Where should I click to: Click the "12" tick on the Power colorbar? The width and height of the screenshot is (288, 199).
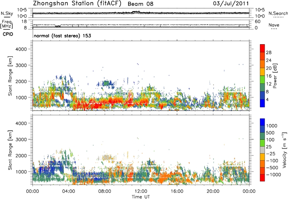tap(269, 84)
